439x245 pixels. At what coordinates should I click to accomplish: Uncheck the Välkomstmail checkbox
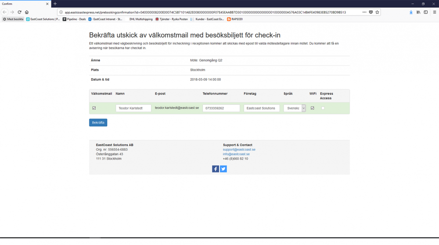(94, 108)
